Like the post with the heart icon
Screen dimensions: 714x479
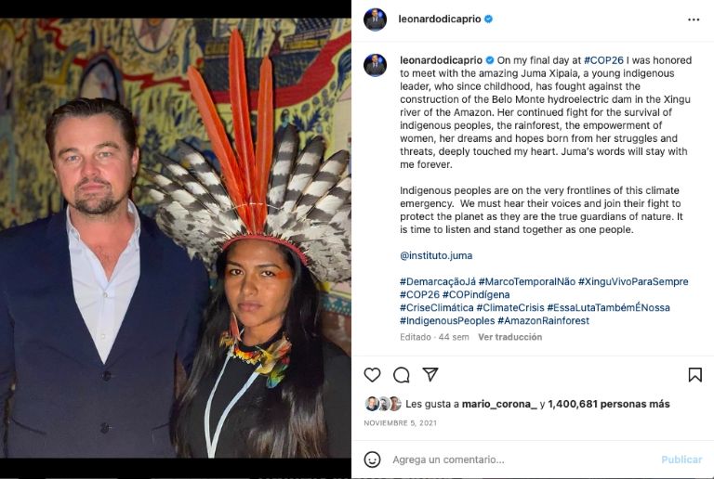[x=372, y=375]
